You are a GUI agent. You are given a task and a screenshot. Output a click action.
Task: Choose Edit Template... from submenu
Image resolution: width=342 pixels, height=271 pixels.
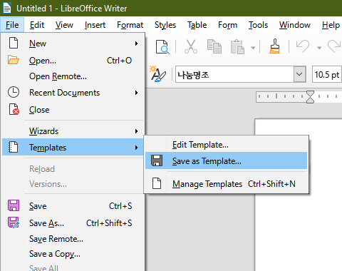click(x=226, y=145)
